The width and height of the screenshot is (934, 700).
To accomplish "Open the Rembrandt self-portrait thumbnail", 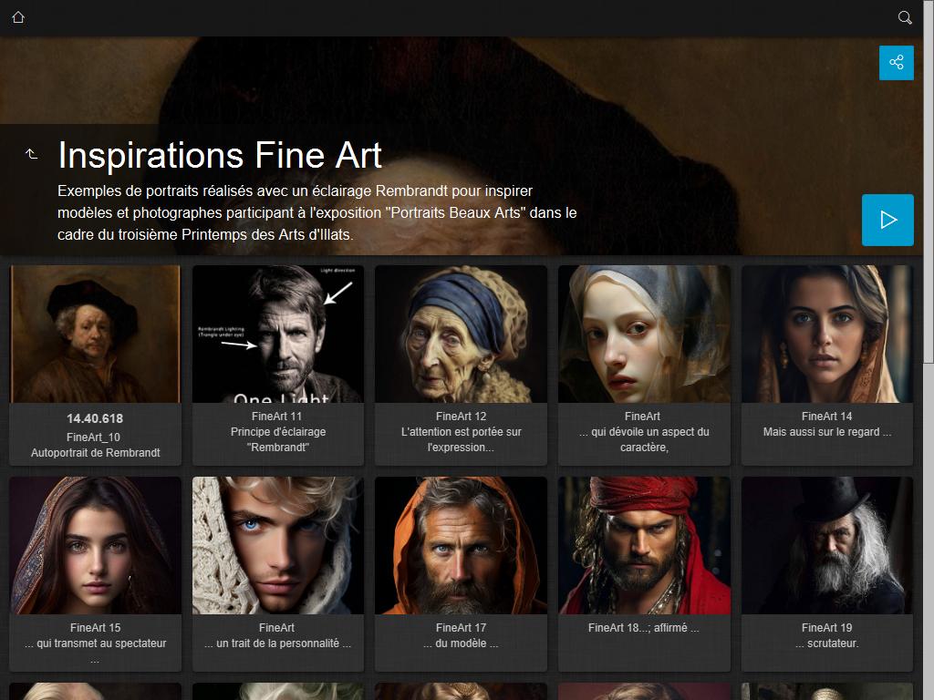I will (x=95, y=334).
